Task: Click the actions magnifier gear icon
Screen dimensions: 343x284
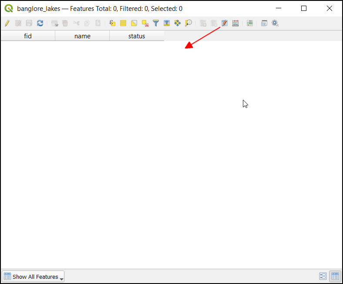Action: pyautogui.click(x=275, y=23)
